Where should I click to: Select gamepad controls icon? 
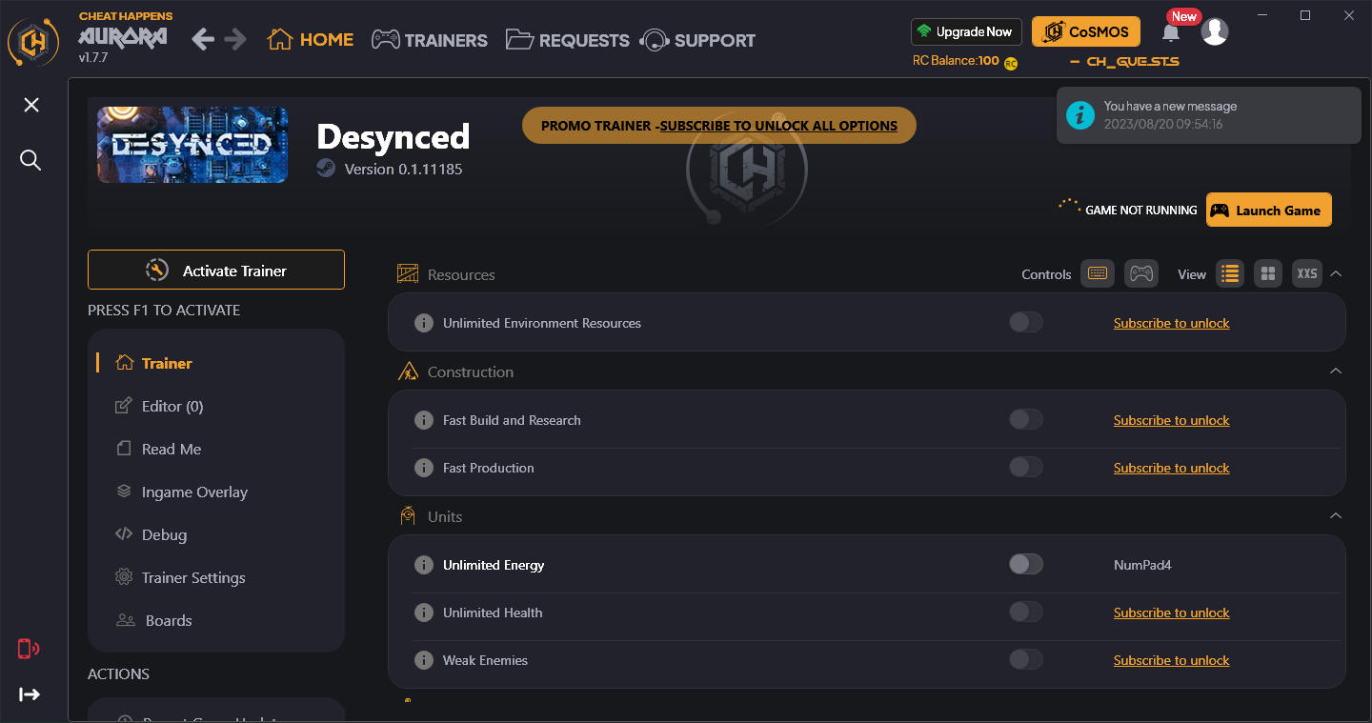click(x=1140, y=273)
